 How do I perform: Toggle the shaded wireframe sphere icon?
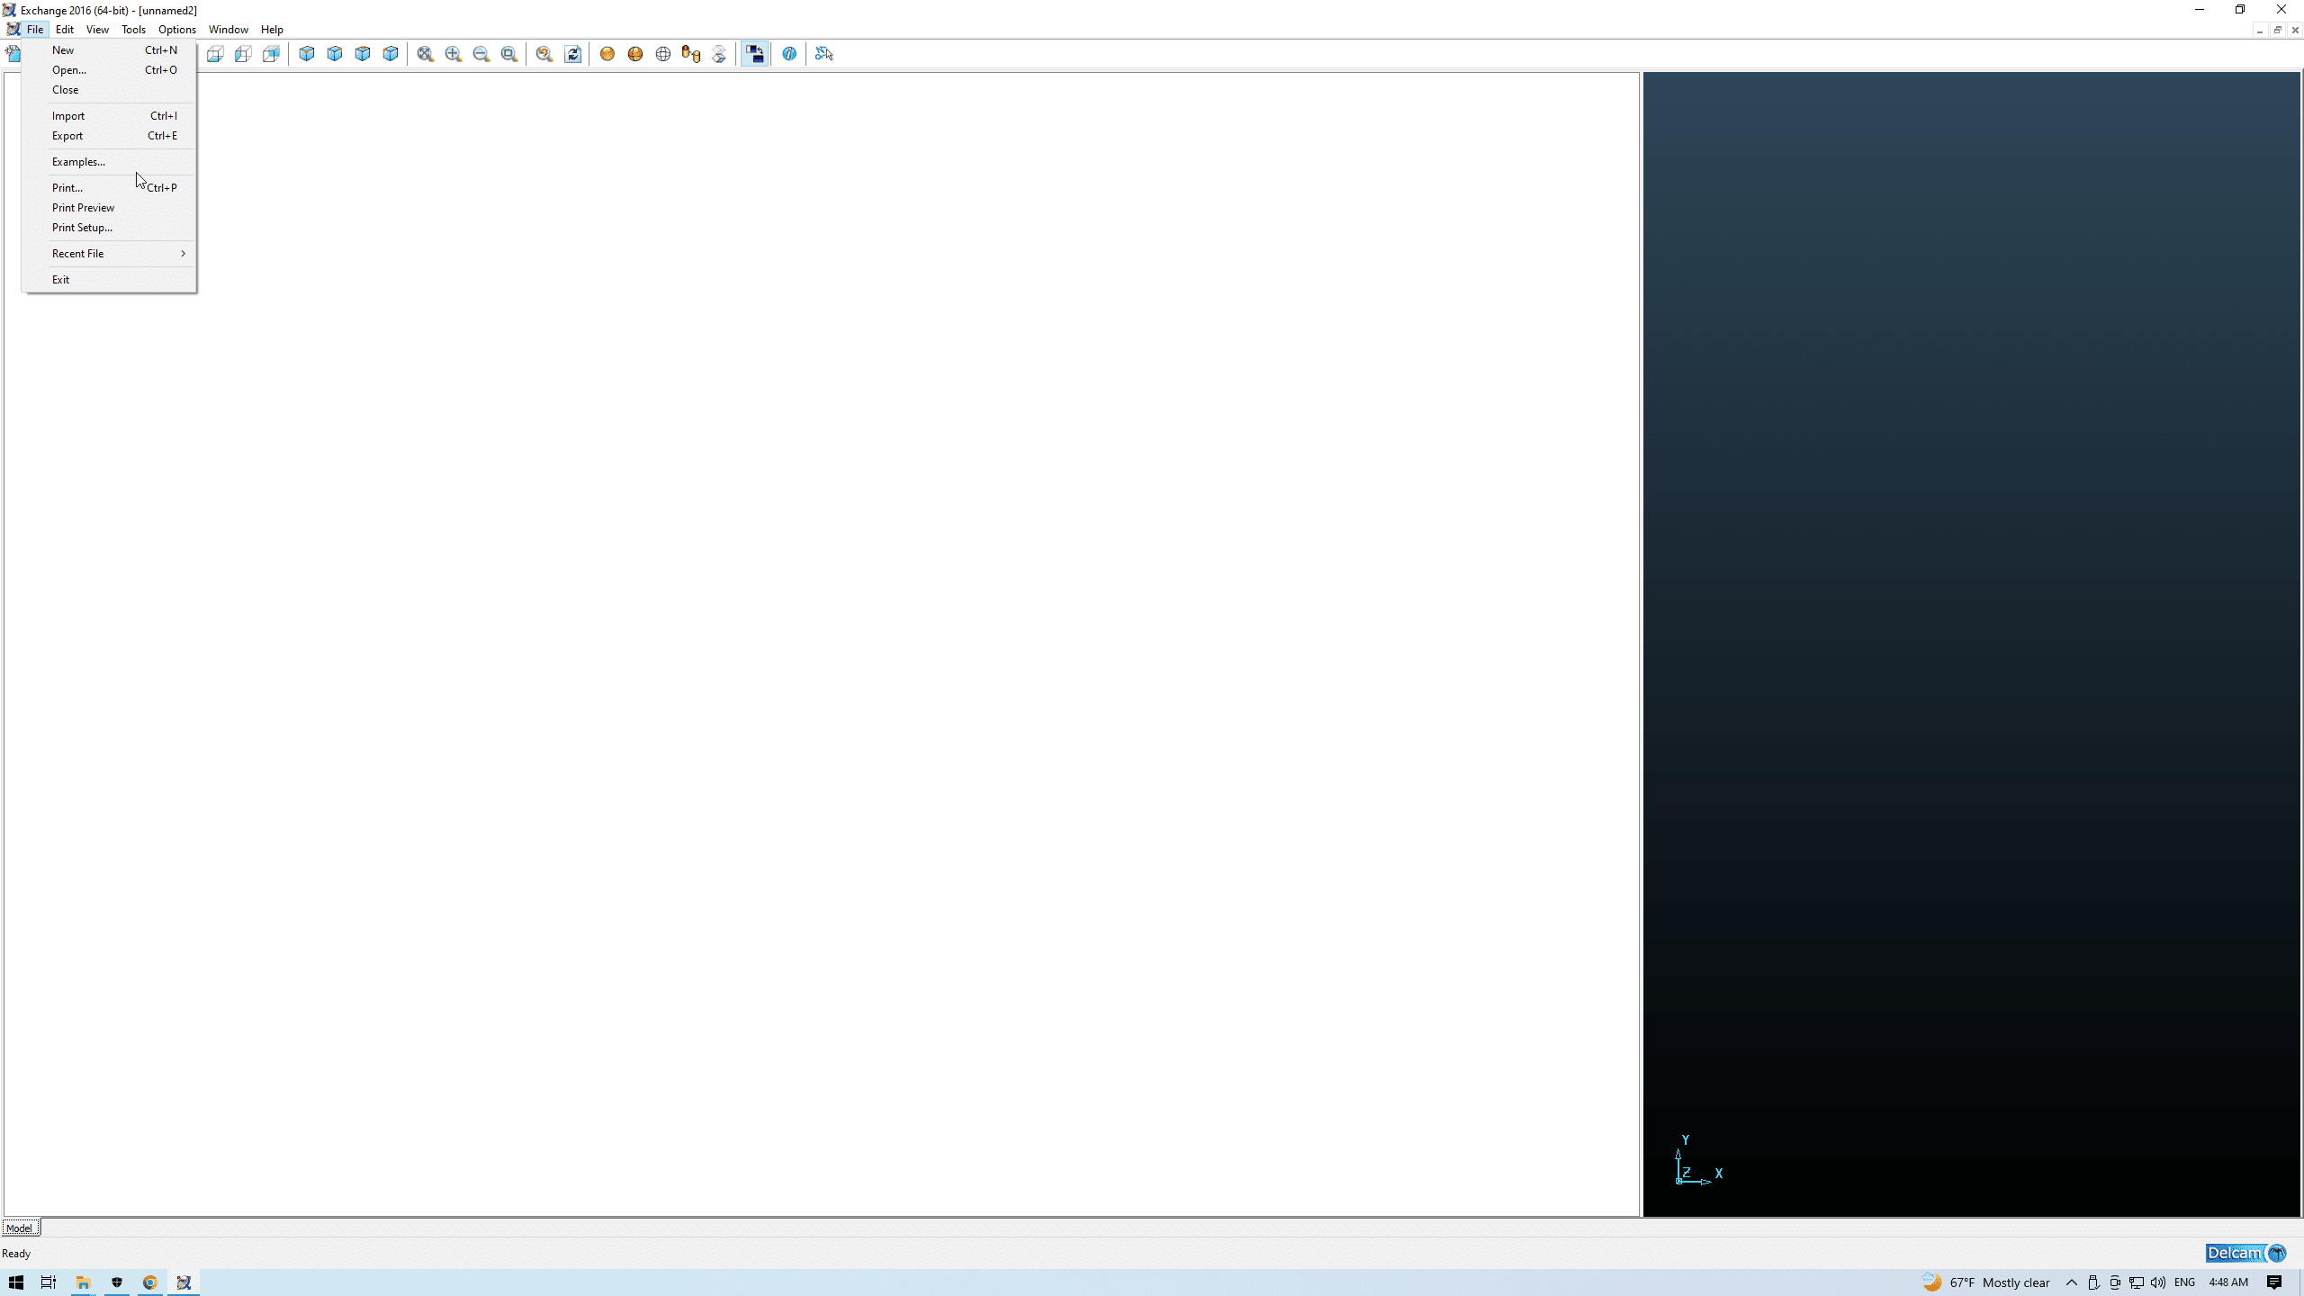pyautogui.click(x=635, y=54)
